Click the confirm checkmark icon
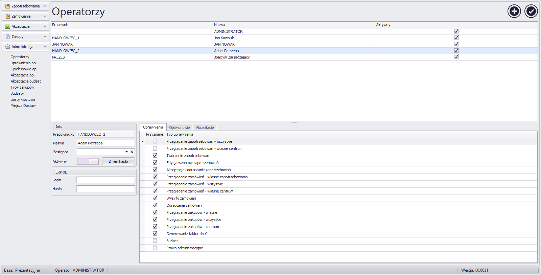541x275 pixels. coord(531,11)
